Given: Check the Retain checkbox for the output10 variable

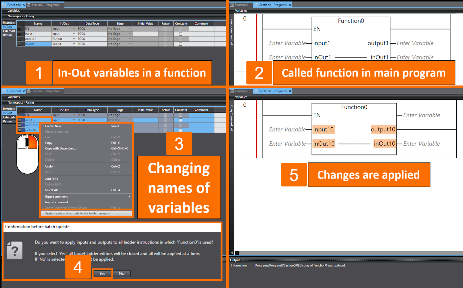Looking at the screenshot, I should (165, 125).
